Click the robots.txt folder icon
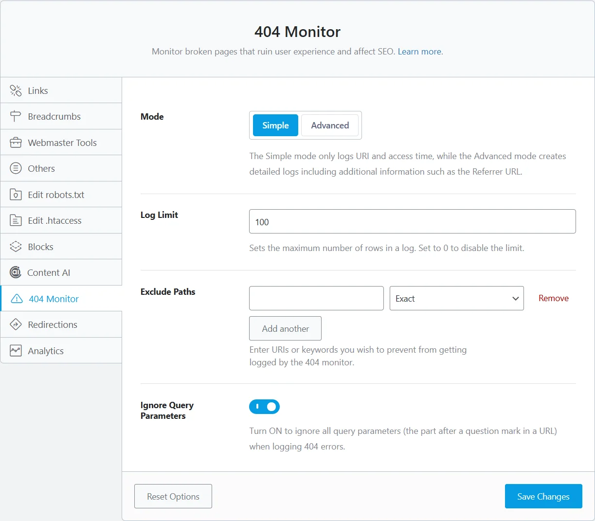The width and height of the screenshot is (595, 521). coord(16,195)
